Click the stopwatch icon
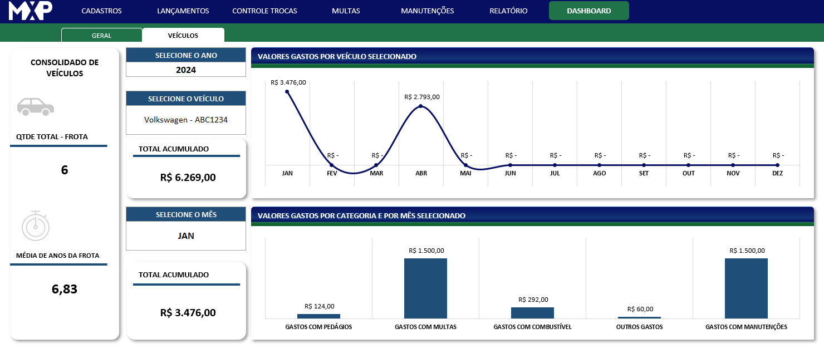 36,226
